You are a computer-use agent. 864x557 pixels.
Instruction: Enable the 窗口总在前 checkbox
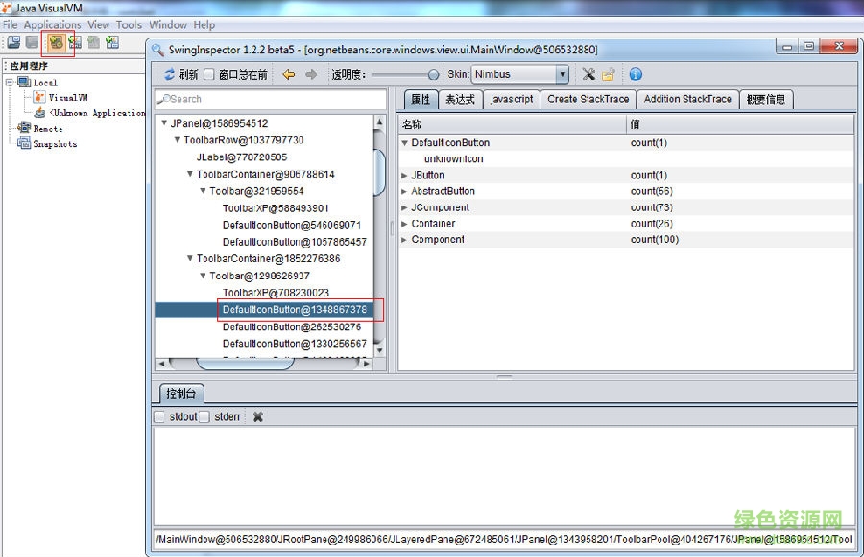pyautogui.click(x=211, y=74)
